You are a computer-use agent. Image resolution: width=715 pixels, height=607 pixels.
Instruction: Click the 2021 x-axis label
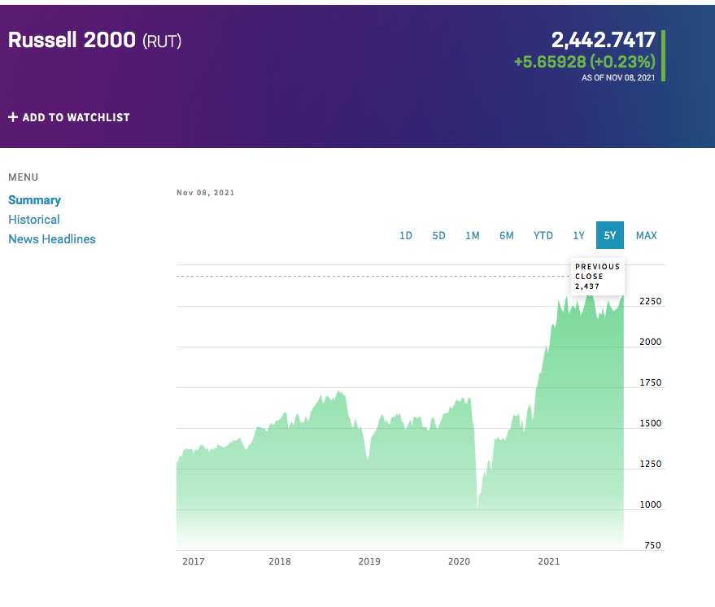[x=549, y=562]
